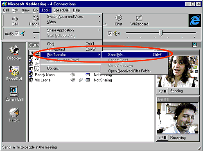The height and width of the screenshot is (151, 203).
Task: Select Open Received Files Folder
Action: click(x=135, y=71)
